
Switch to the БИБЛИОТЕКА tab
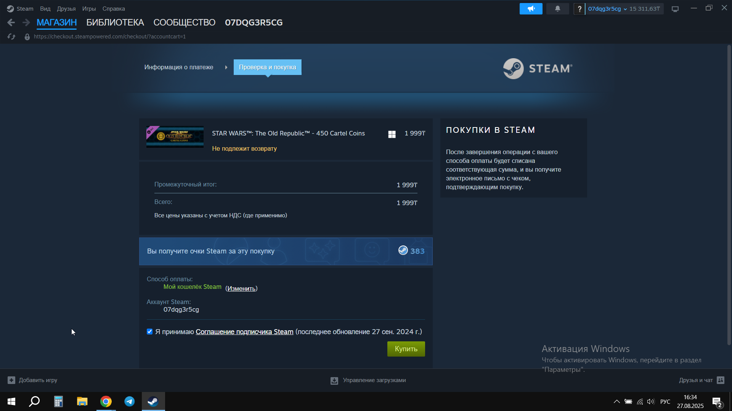115,22
